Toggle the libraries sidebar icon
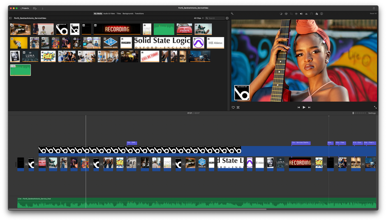 [x=10, y=18]
